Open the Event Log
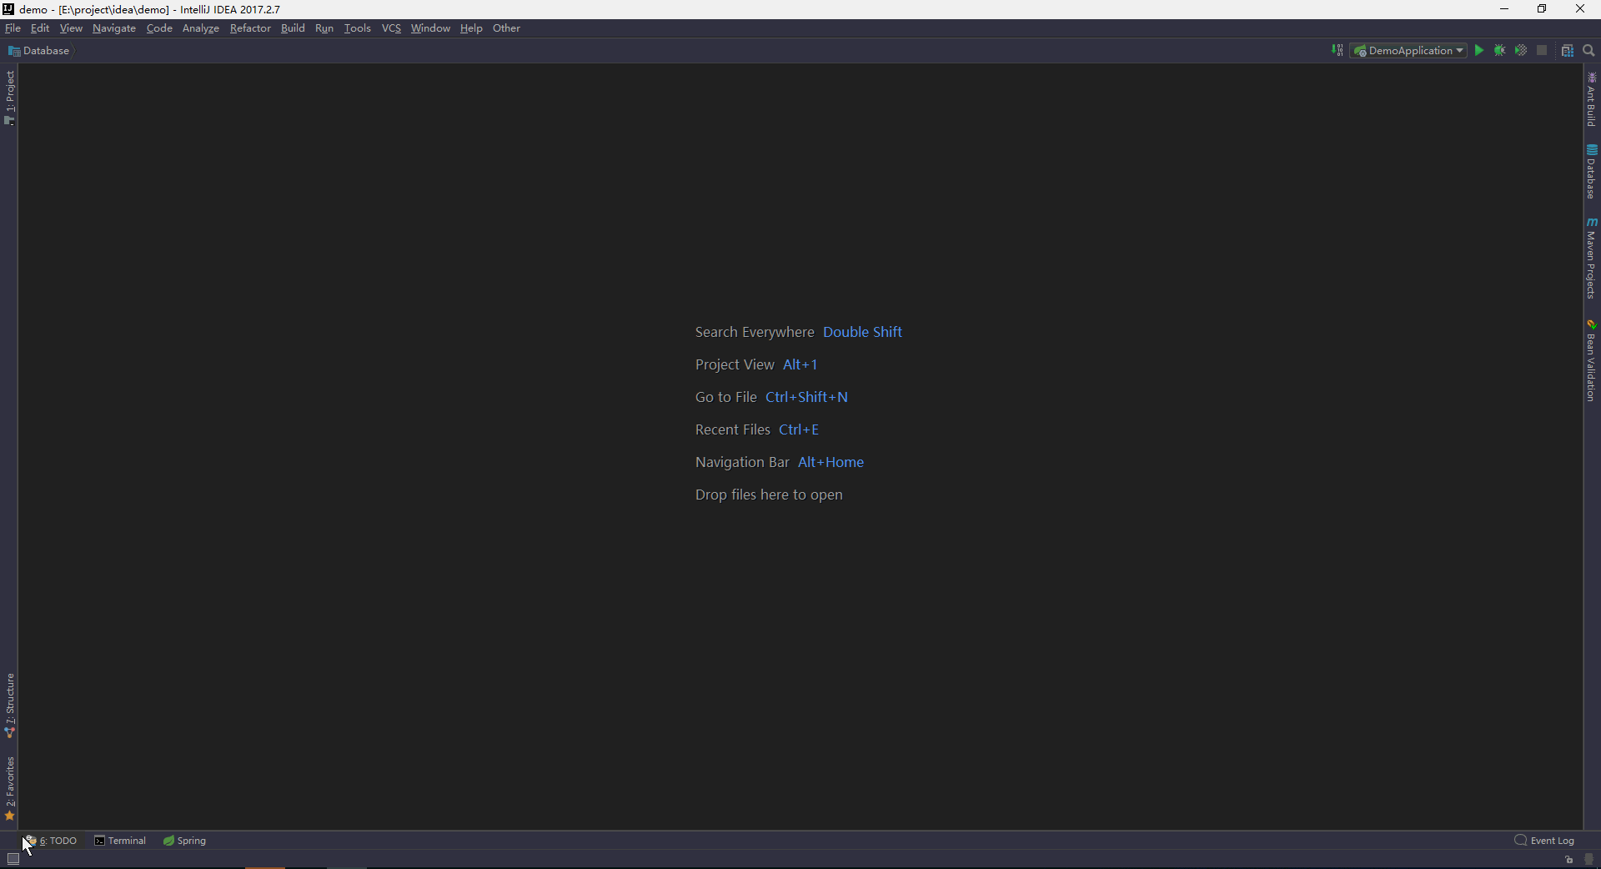 tap(1545, 841)
